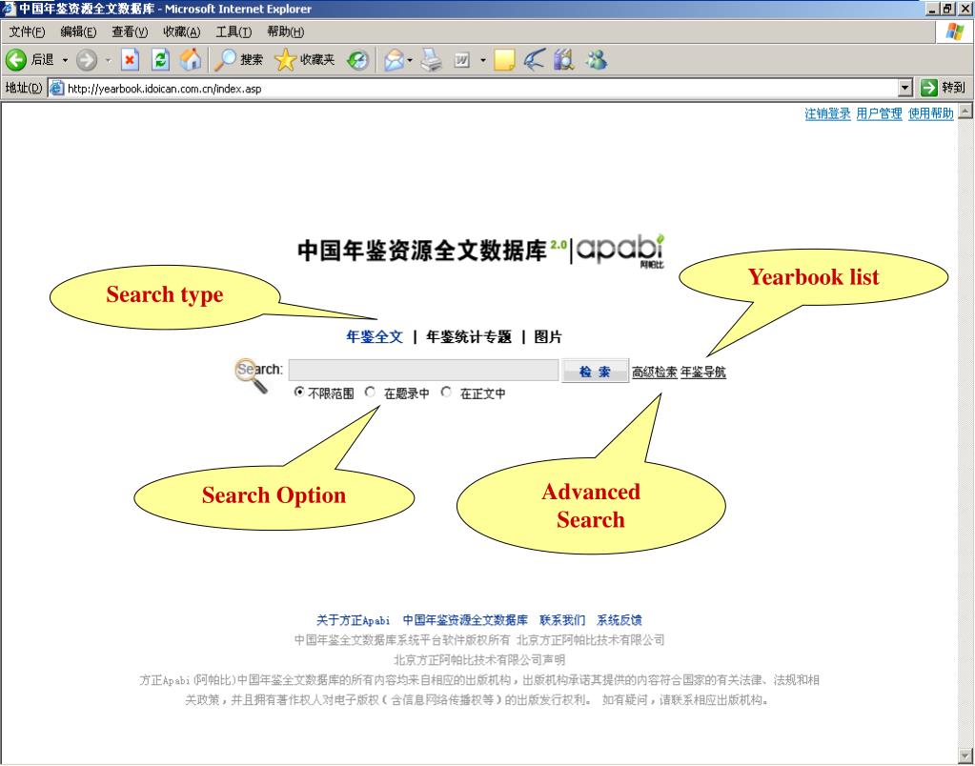Expand the address bar URL dropdown

(x=905, y=88)
